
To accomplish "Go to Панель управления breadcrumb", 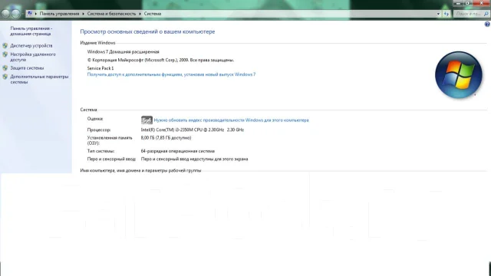I will [x=59, y=14].
